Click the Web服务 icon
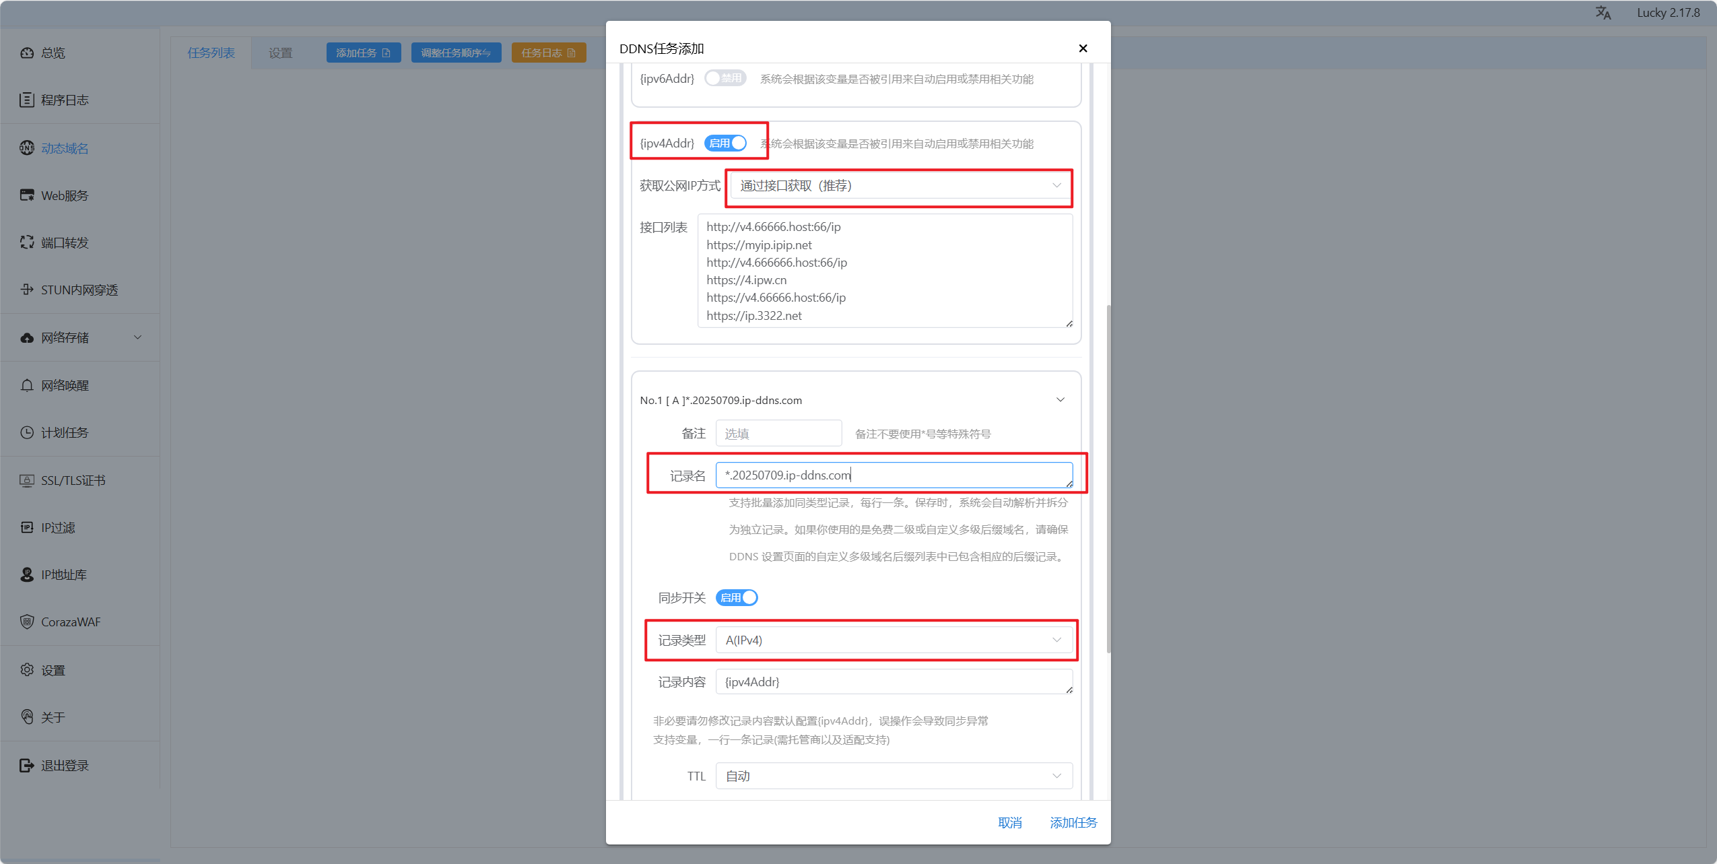This screenshot has width=1717, height=864. click(27, 195)
